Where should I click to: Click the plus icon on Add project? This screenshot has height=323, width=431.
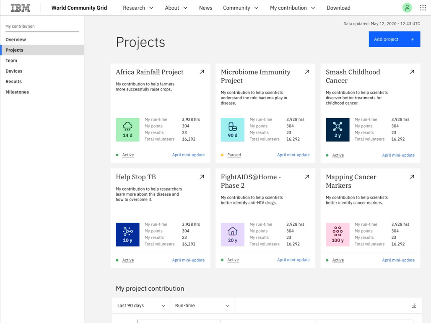click(412, 39)
